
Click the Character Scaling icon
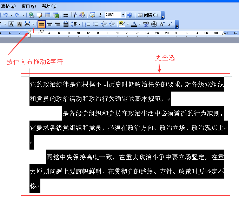click(27, 24)
